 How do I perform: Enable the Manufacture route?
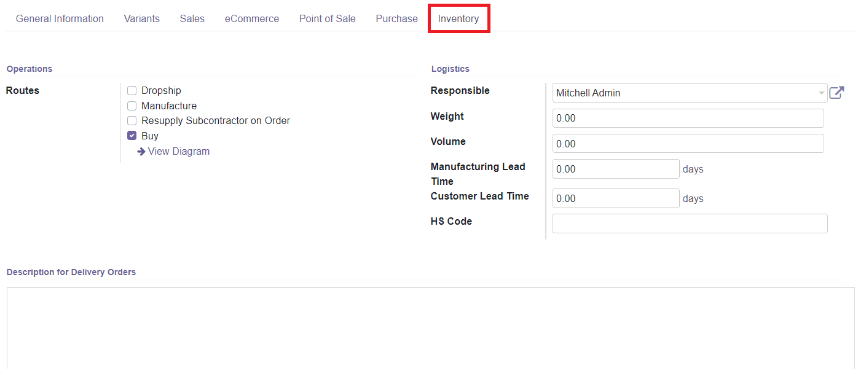pos(132,106)
